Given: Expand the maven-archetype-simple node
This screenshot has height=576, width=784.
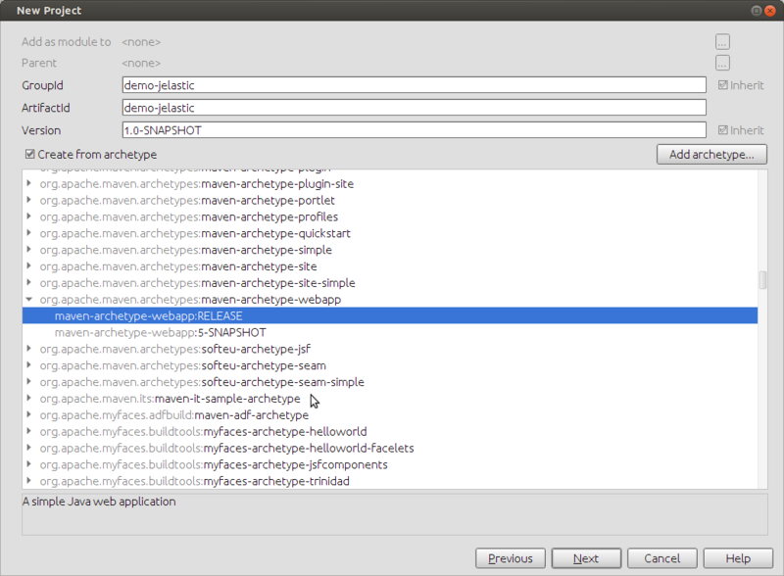Looking at the screenshot, I should point(29,250).
